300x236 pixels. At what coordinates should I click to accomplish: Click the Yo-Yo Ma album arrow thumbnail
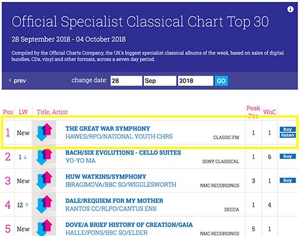44,157
